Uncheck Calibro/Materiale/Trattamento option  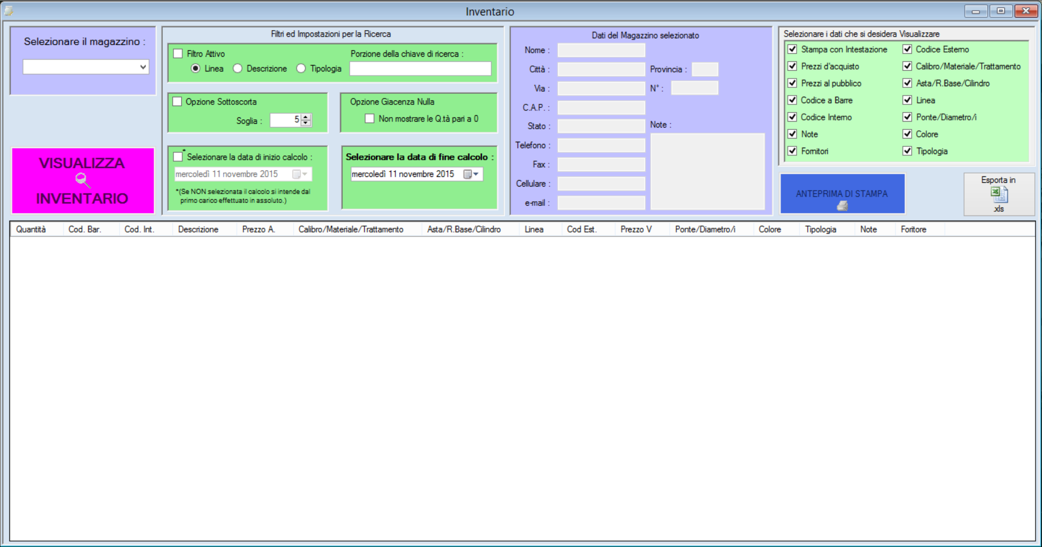907,66
